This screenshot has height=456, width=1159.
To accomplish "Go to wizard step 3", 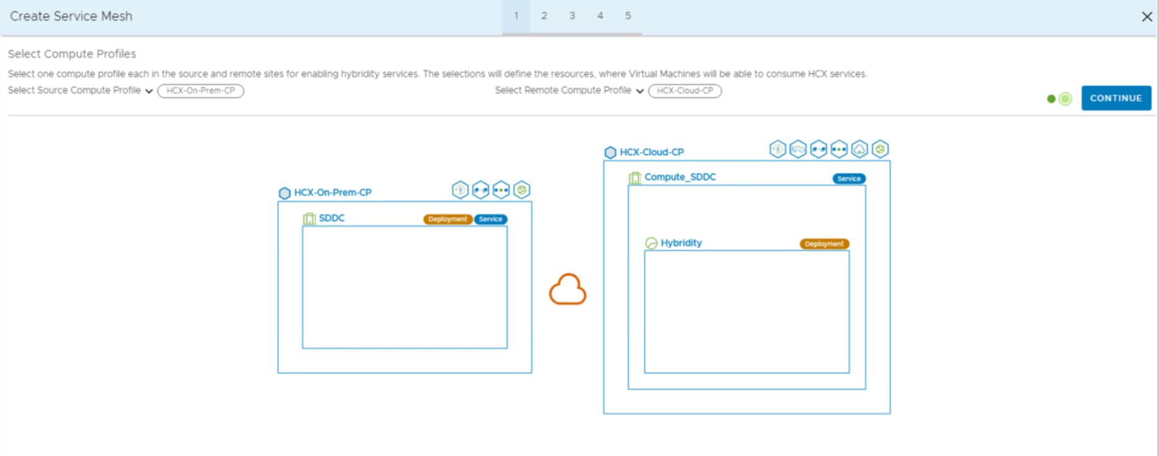I will pos(572,16).
